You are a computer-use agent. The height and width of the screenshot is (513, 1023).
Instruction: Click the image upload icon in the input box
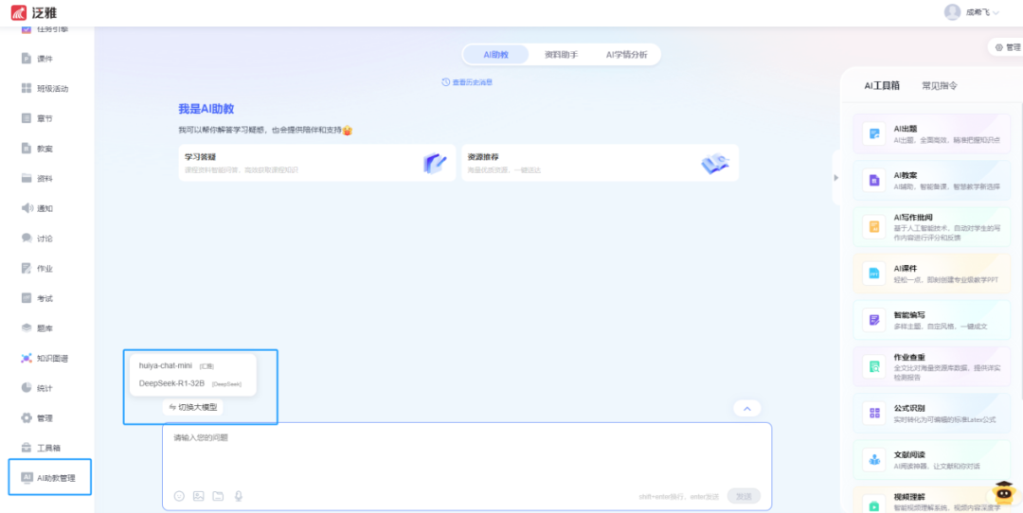199,496
